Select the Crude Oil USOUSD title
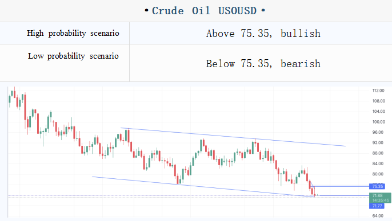 (205, 11)
